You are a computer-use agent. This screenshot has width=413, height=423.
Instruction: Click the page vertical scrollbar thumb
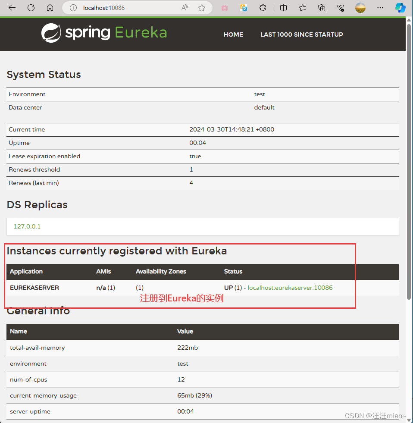click(409, 162)
